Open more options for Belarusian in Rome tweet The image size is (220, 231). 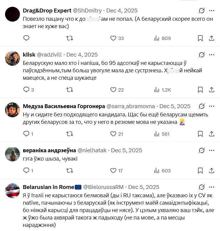pos(212,187)
